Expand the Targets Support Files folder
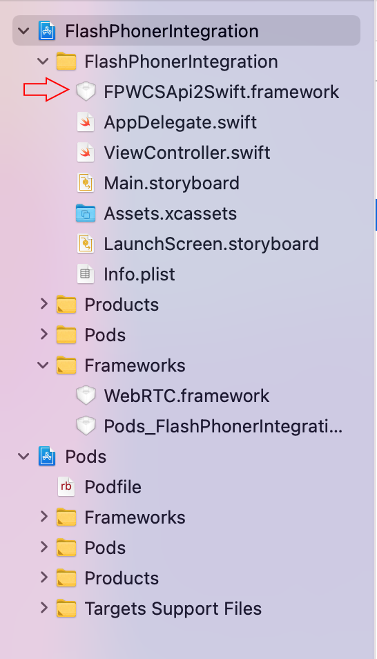 (44, 608)
